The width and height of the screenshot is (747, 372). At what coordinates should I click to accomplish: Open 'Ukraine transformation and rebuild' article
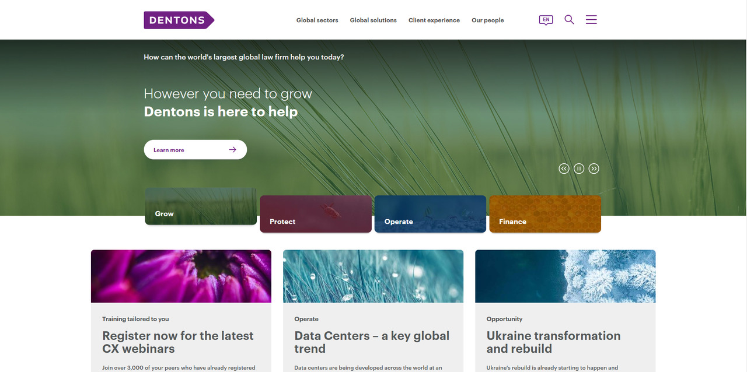click(553, 342)
